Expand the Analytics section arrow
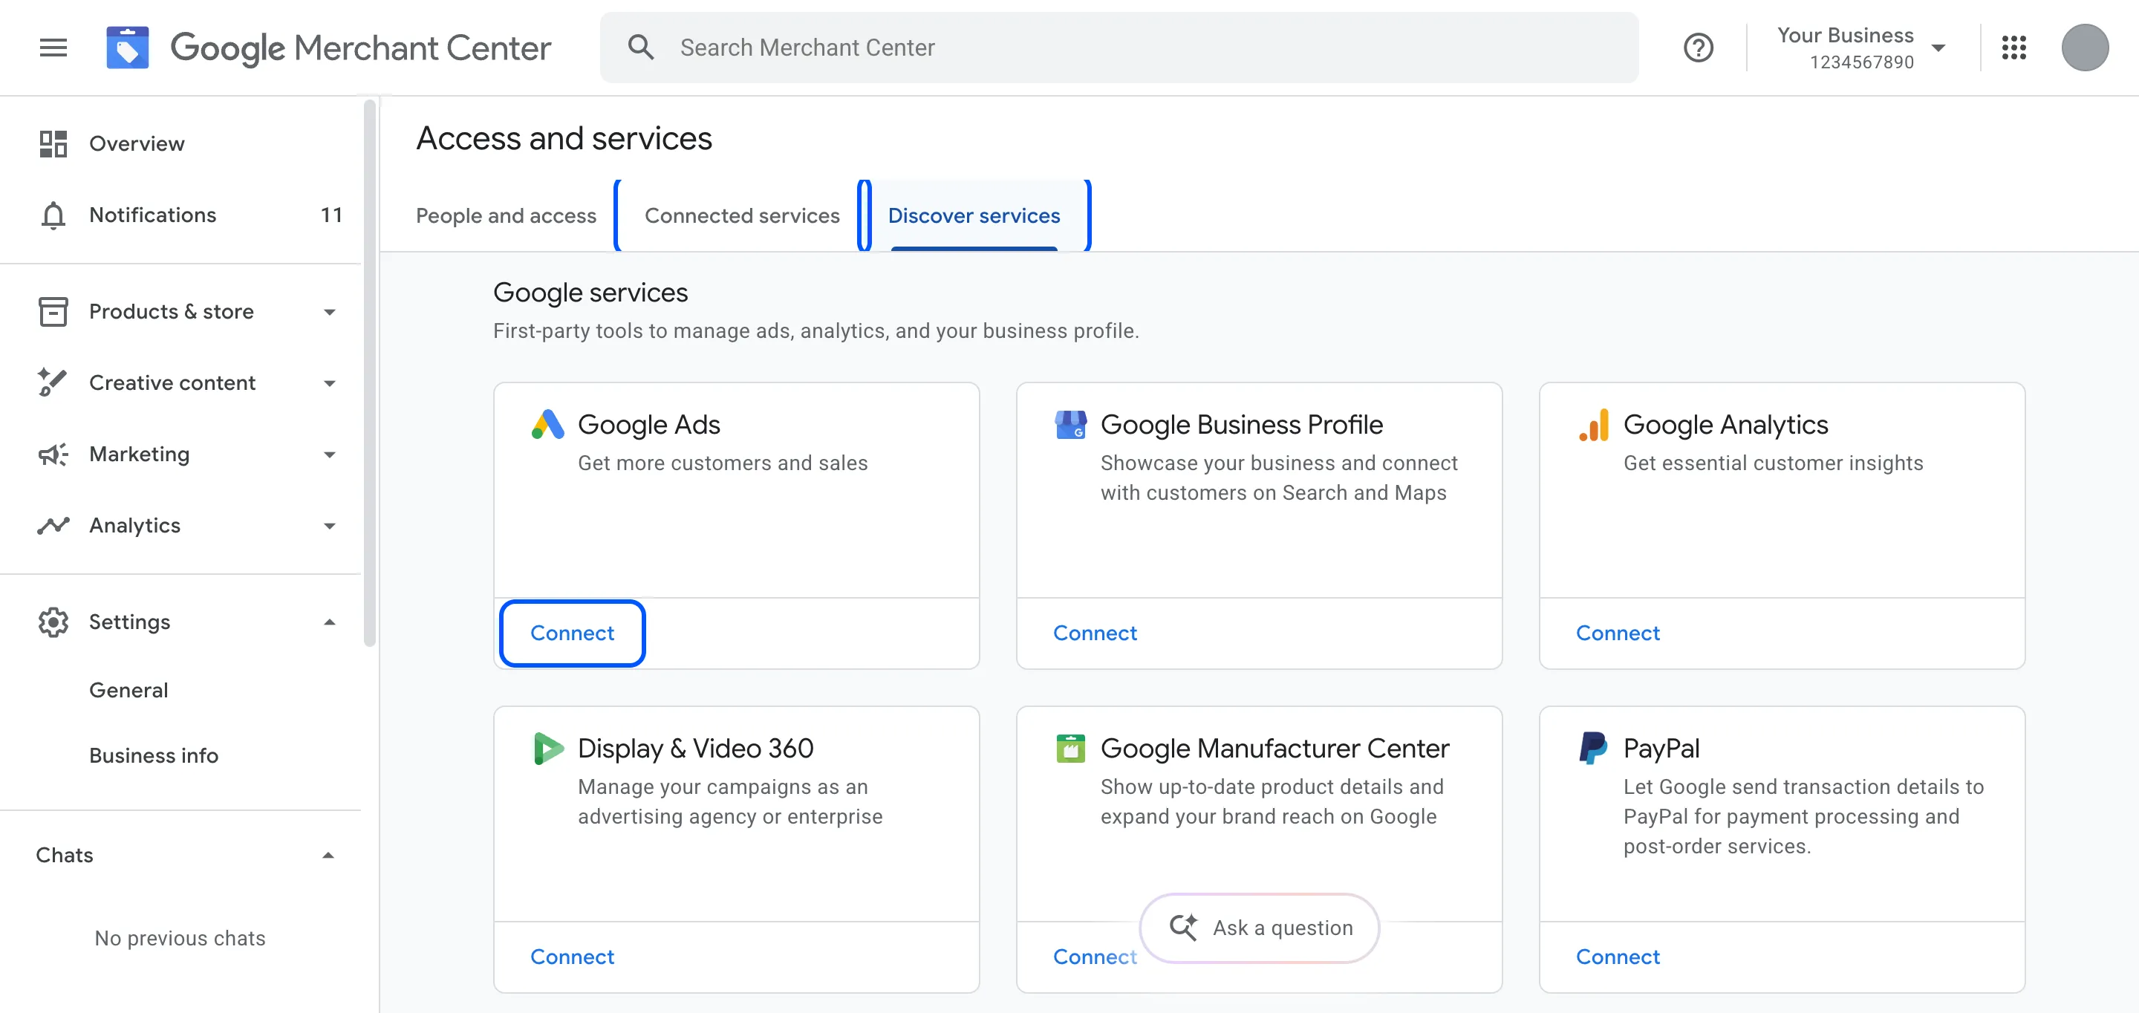This screenshot has height=1013, width=2139. tap(330, 527)
